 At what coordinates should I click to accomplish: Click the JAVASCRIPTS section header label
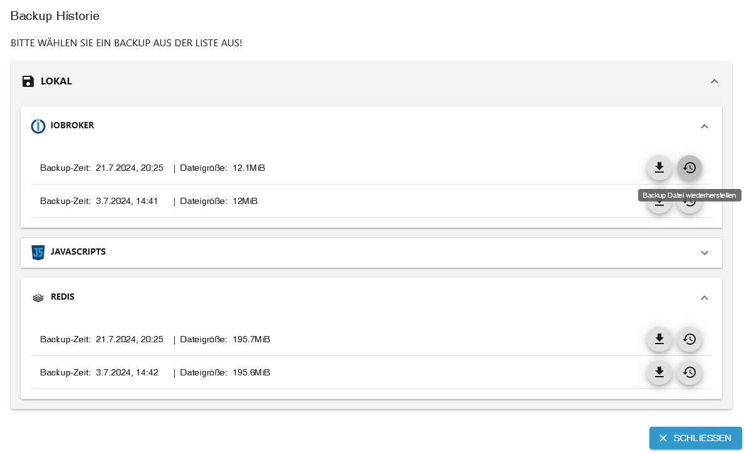pos(78,252)
